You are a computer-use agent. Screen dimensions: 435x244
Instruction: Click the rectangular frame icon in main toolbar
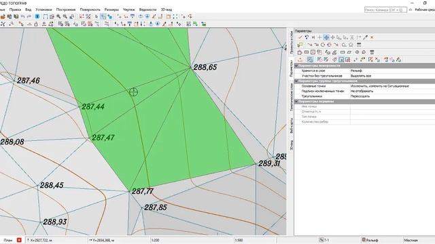pos(46,16)
